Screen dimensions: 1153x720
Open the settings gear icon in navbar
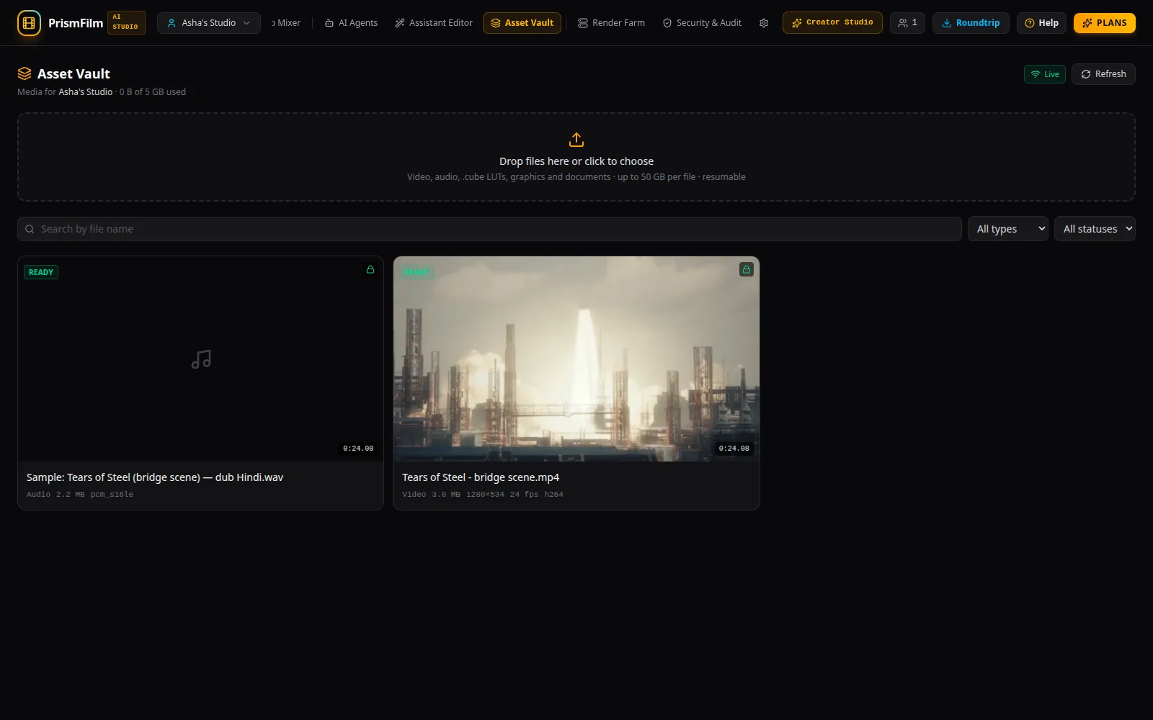(x=764, y=23)
